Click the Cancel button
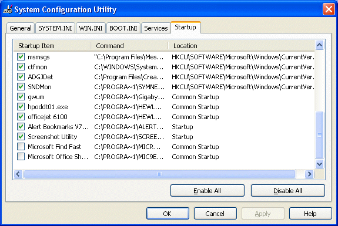 (215, 214)
